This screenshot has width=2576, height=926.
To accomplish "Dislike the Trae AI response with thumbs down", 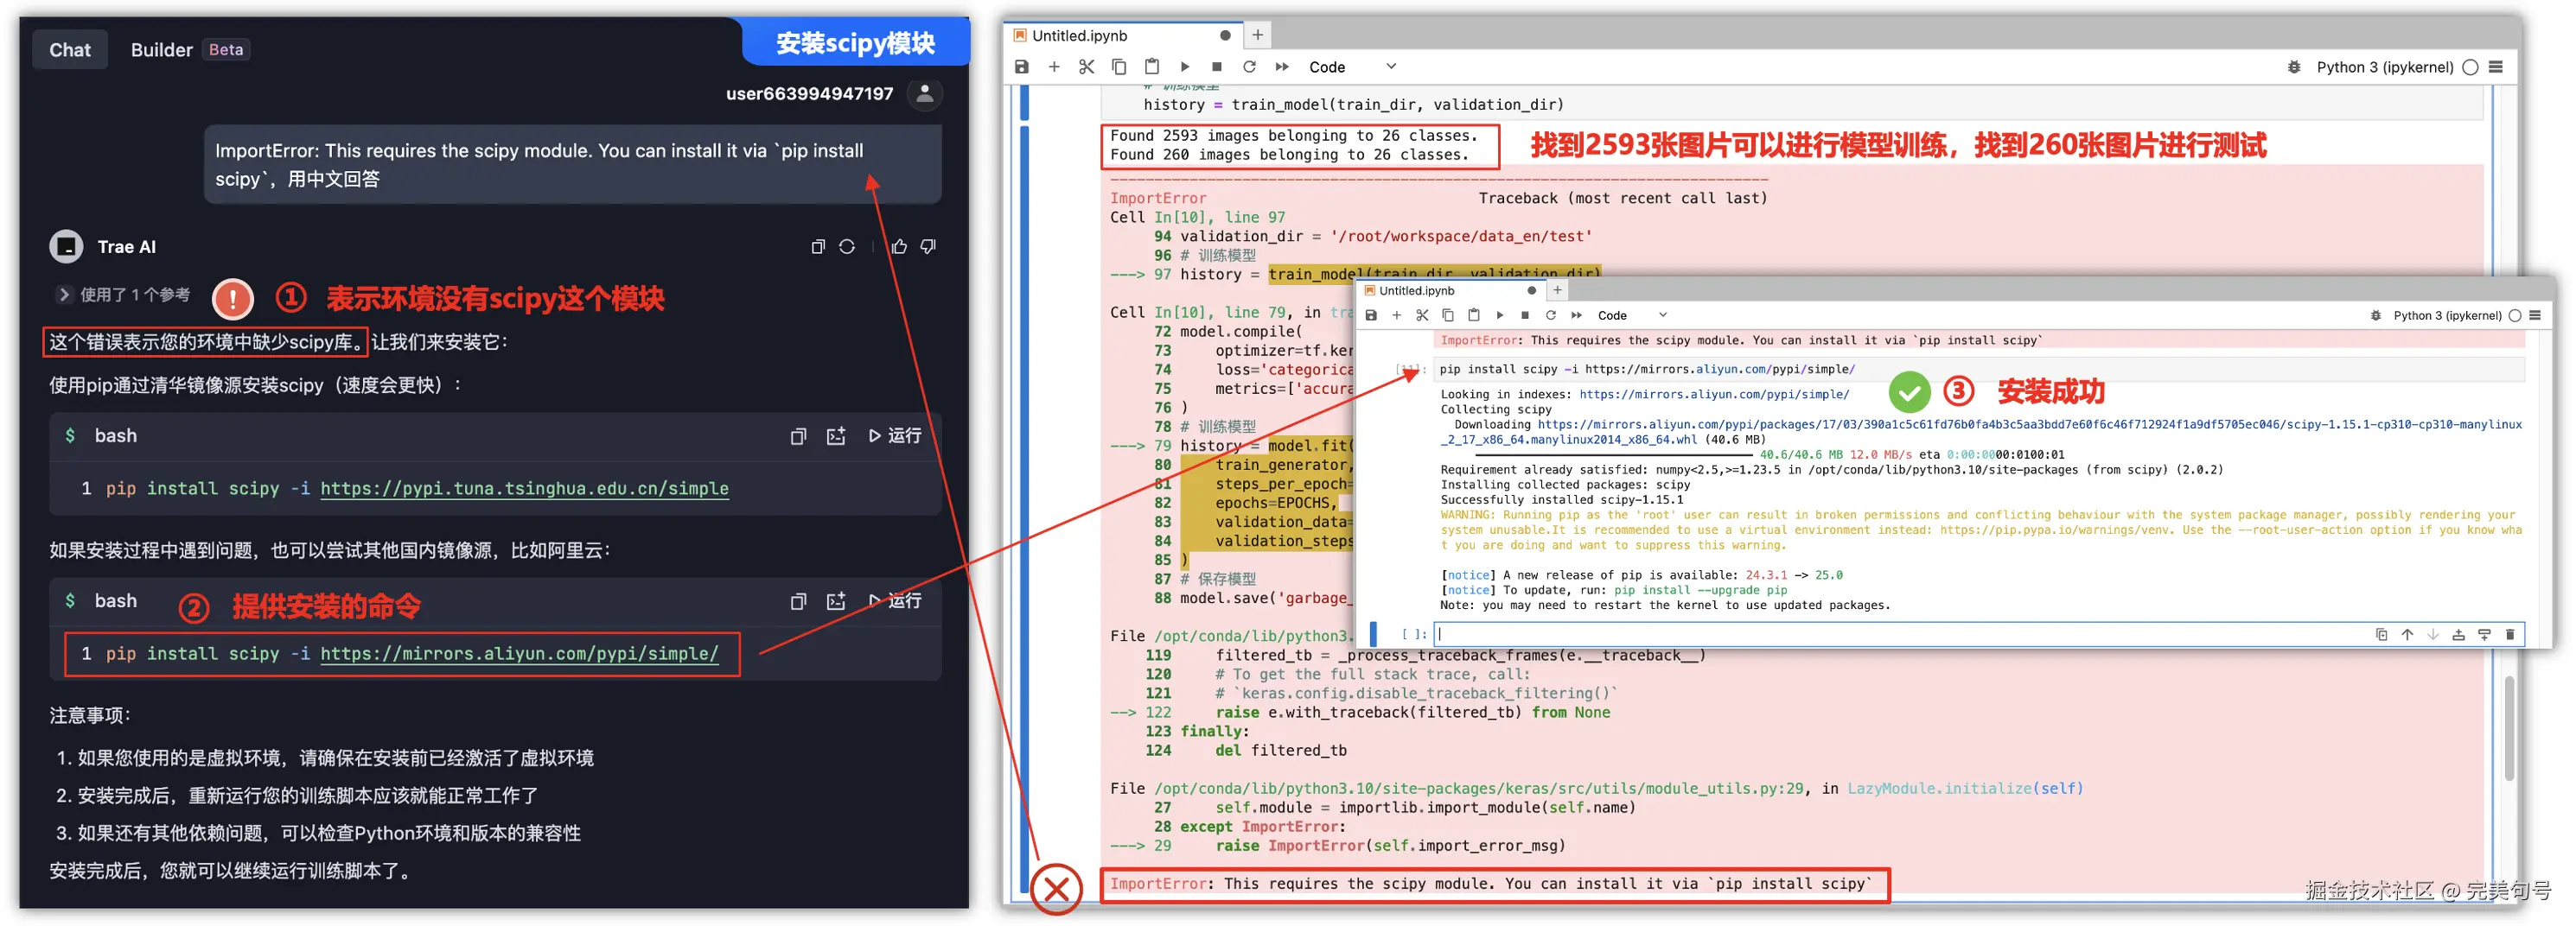I will pyautogui.click(x=928, y=247).
